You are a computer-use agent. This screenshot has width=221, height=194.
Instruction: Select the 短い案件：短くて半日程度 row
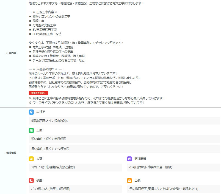point(125,139)
